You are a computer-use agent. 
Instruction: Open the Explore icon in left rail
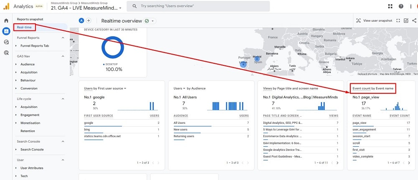[6, 42]
